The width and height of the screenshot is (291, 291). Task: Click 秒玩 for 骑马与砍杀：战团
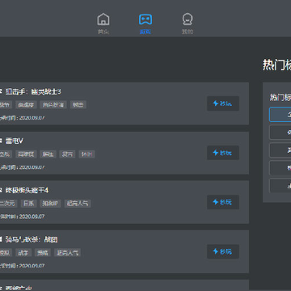(x=223, y=251)
